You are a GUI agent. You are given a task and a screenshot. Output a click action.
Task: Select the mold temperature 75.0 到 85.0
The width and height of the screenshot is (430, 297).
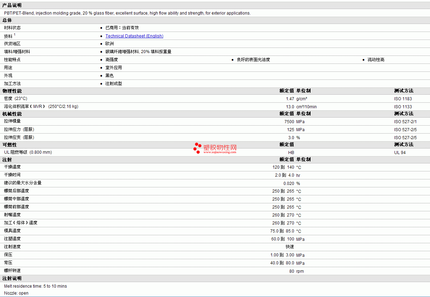coord(282,231)
